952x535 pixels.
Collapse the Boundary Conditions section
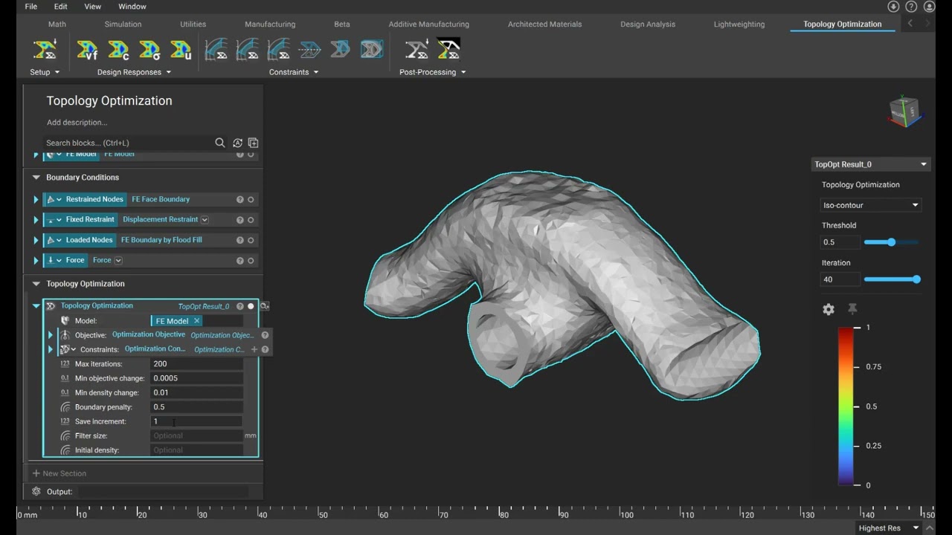[x=36, y=178]
